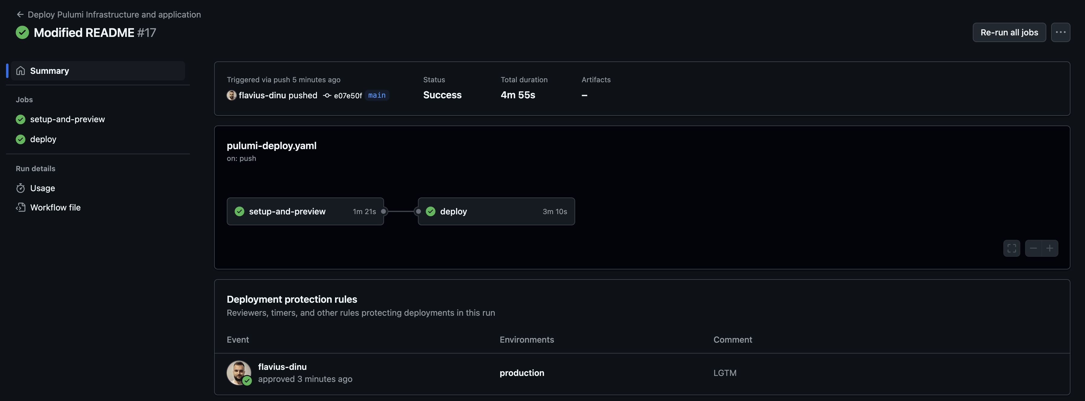Open Usage run details

pyautogui.click(x=43, y=188)
